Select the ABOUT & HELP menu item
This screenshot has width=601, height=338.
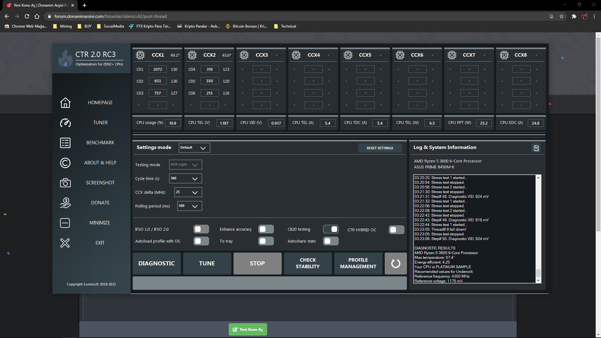tap(100, 163)
